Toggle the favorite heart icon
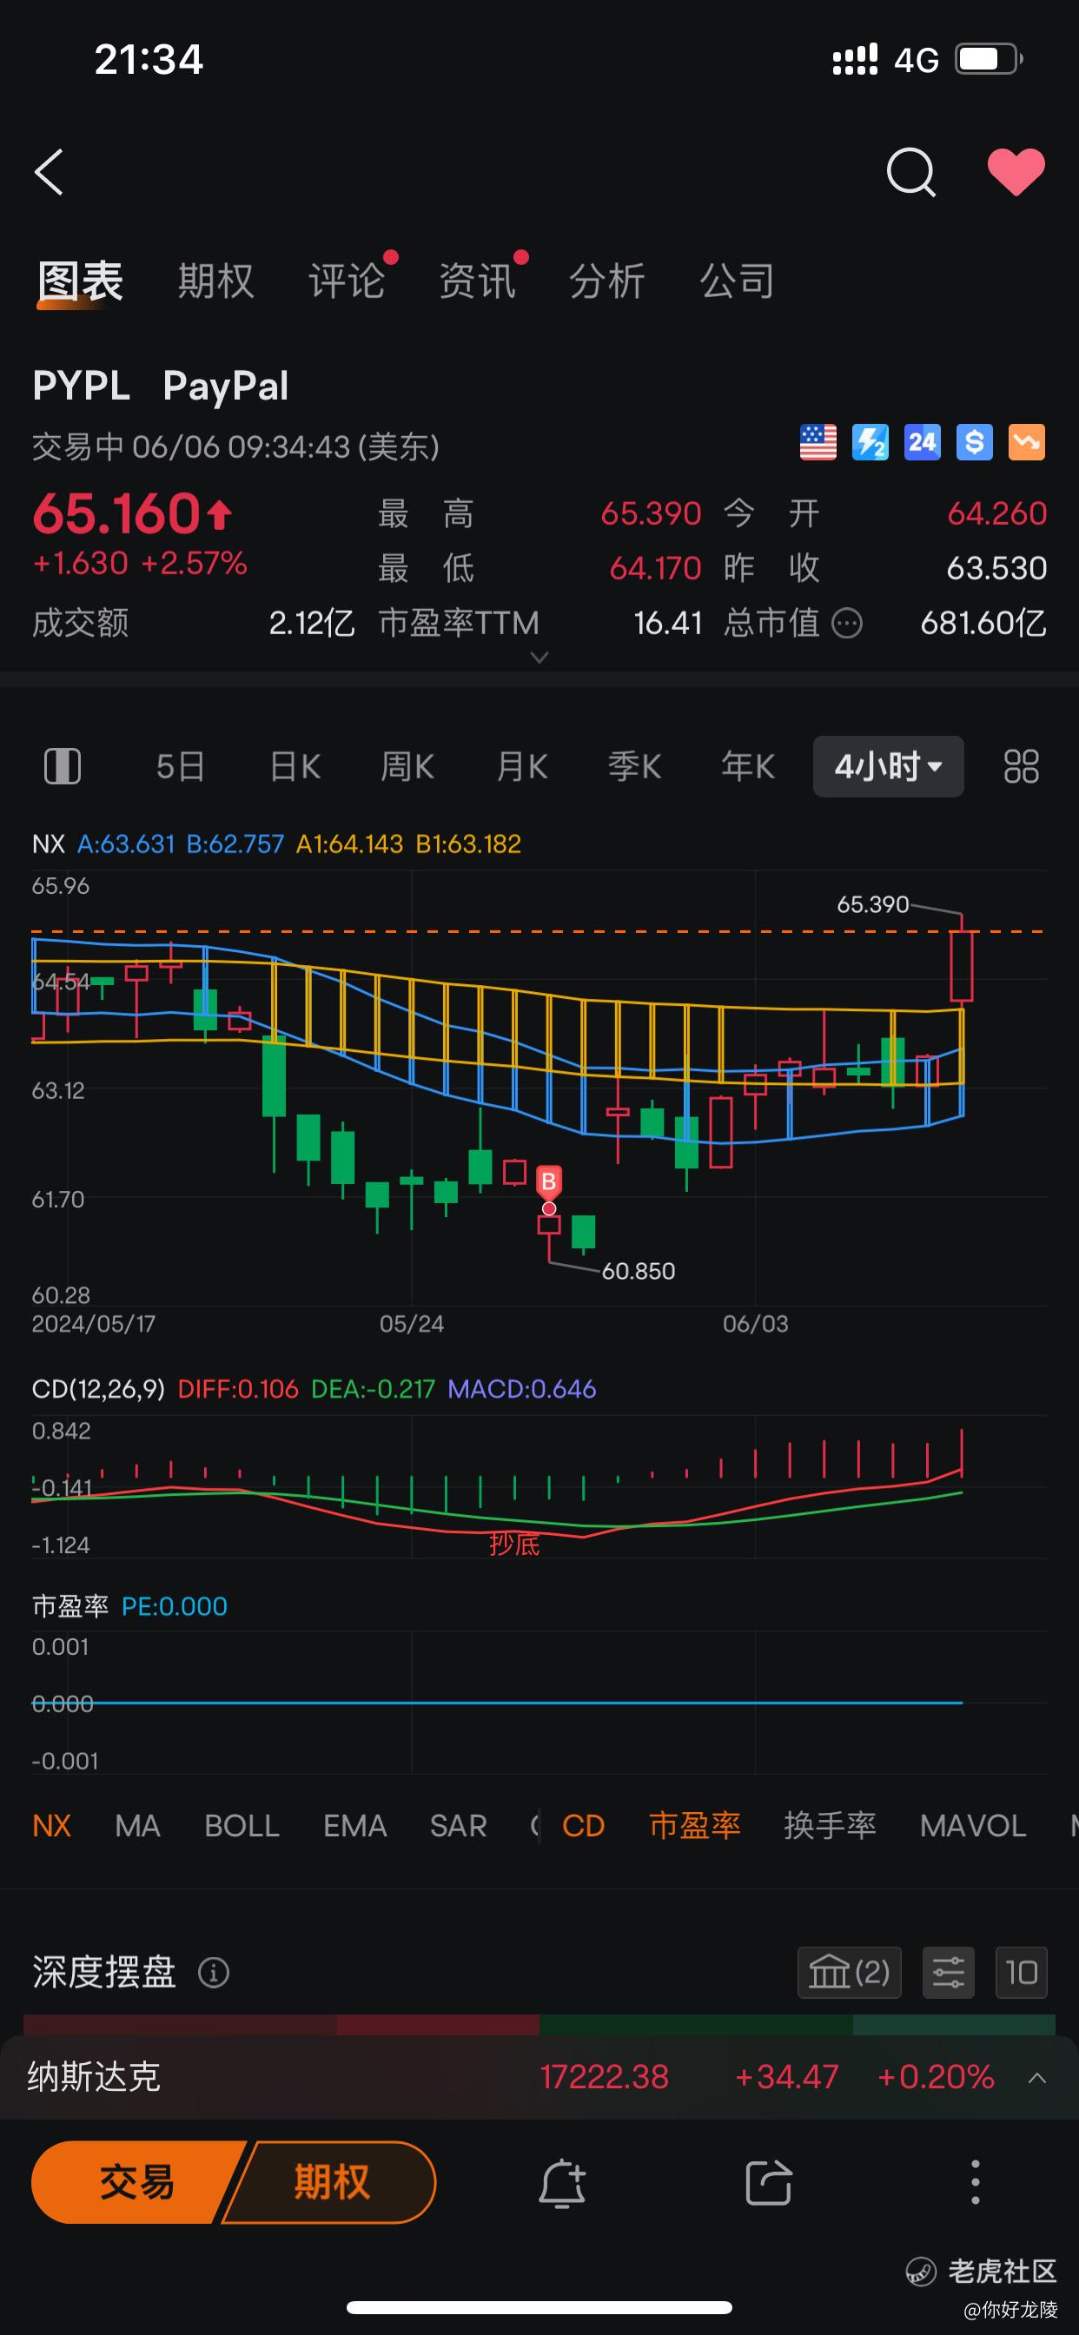Image resolution: width=1079 pixels, height=2335 pixels. tap(1016, 171)
